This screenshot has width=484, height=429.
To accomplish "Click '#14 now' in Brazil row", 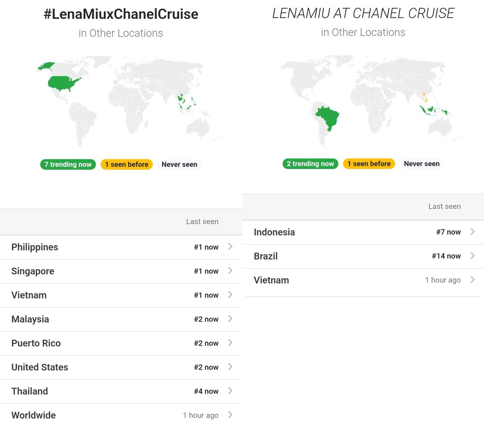I will pyautogui.click(x=446, y=256).
